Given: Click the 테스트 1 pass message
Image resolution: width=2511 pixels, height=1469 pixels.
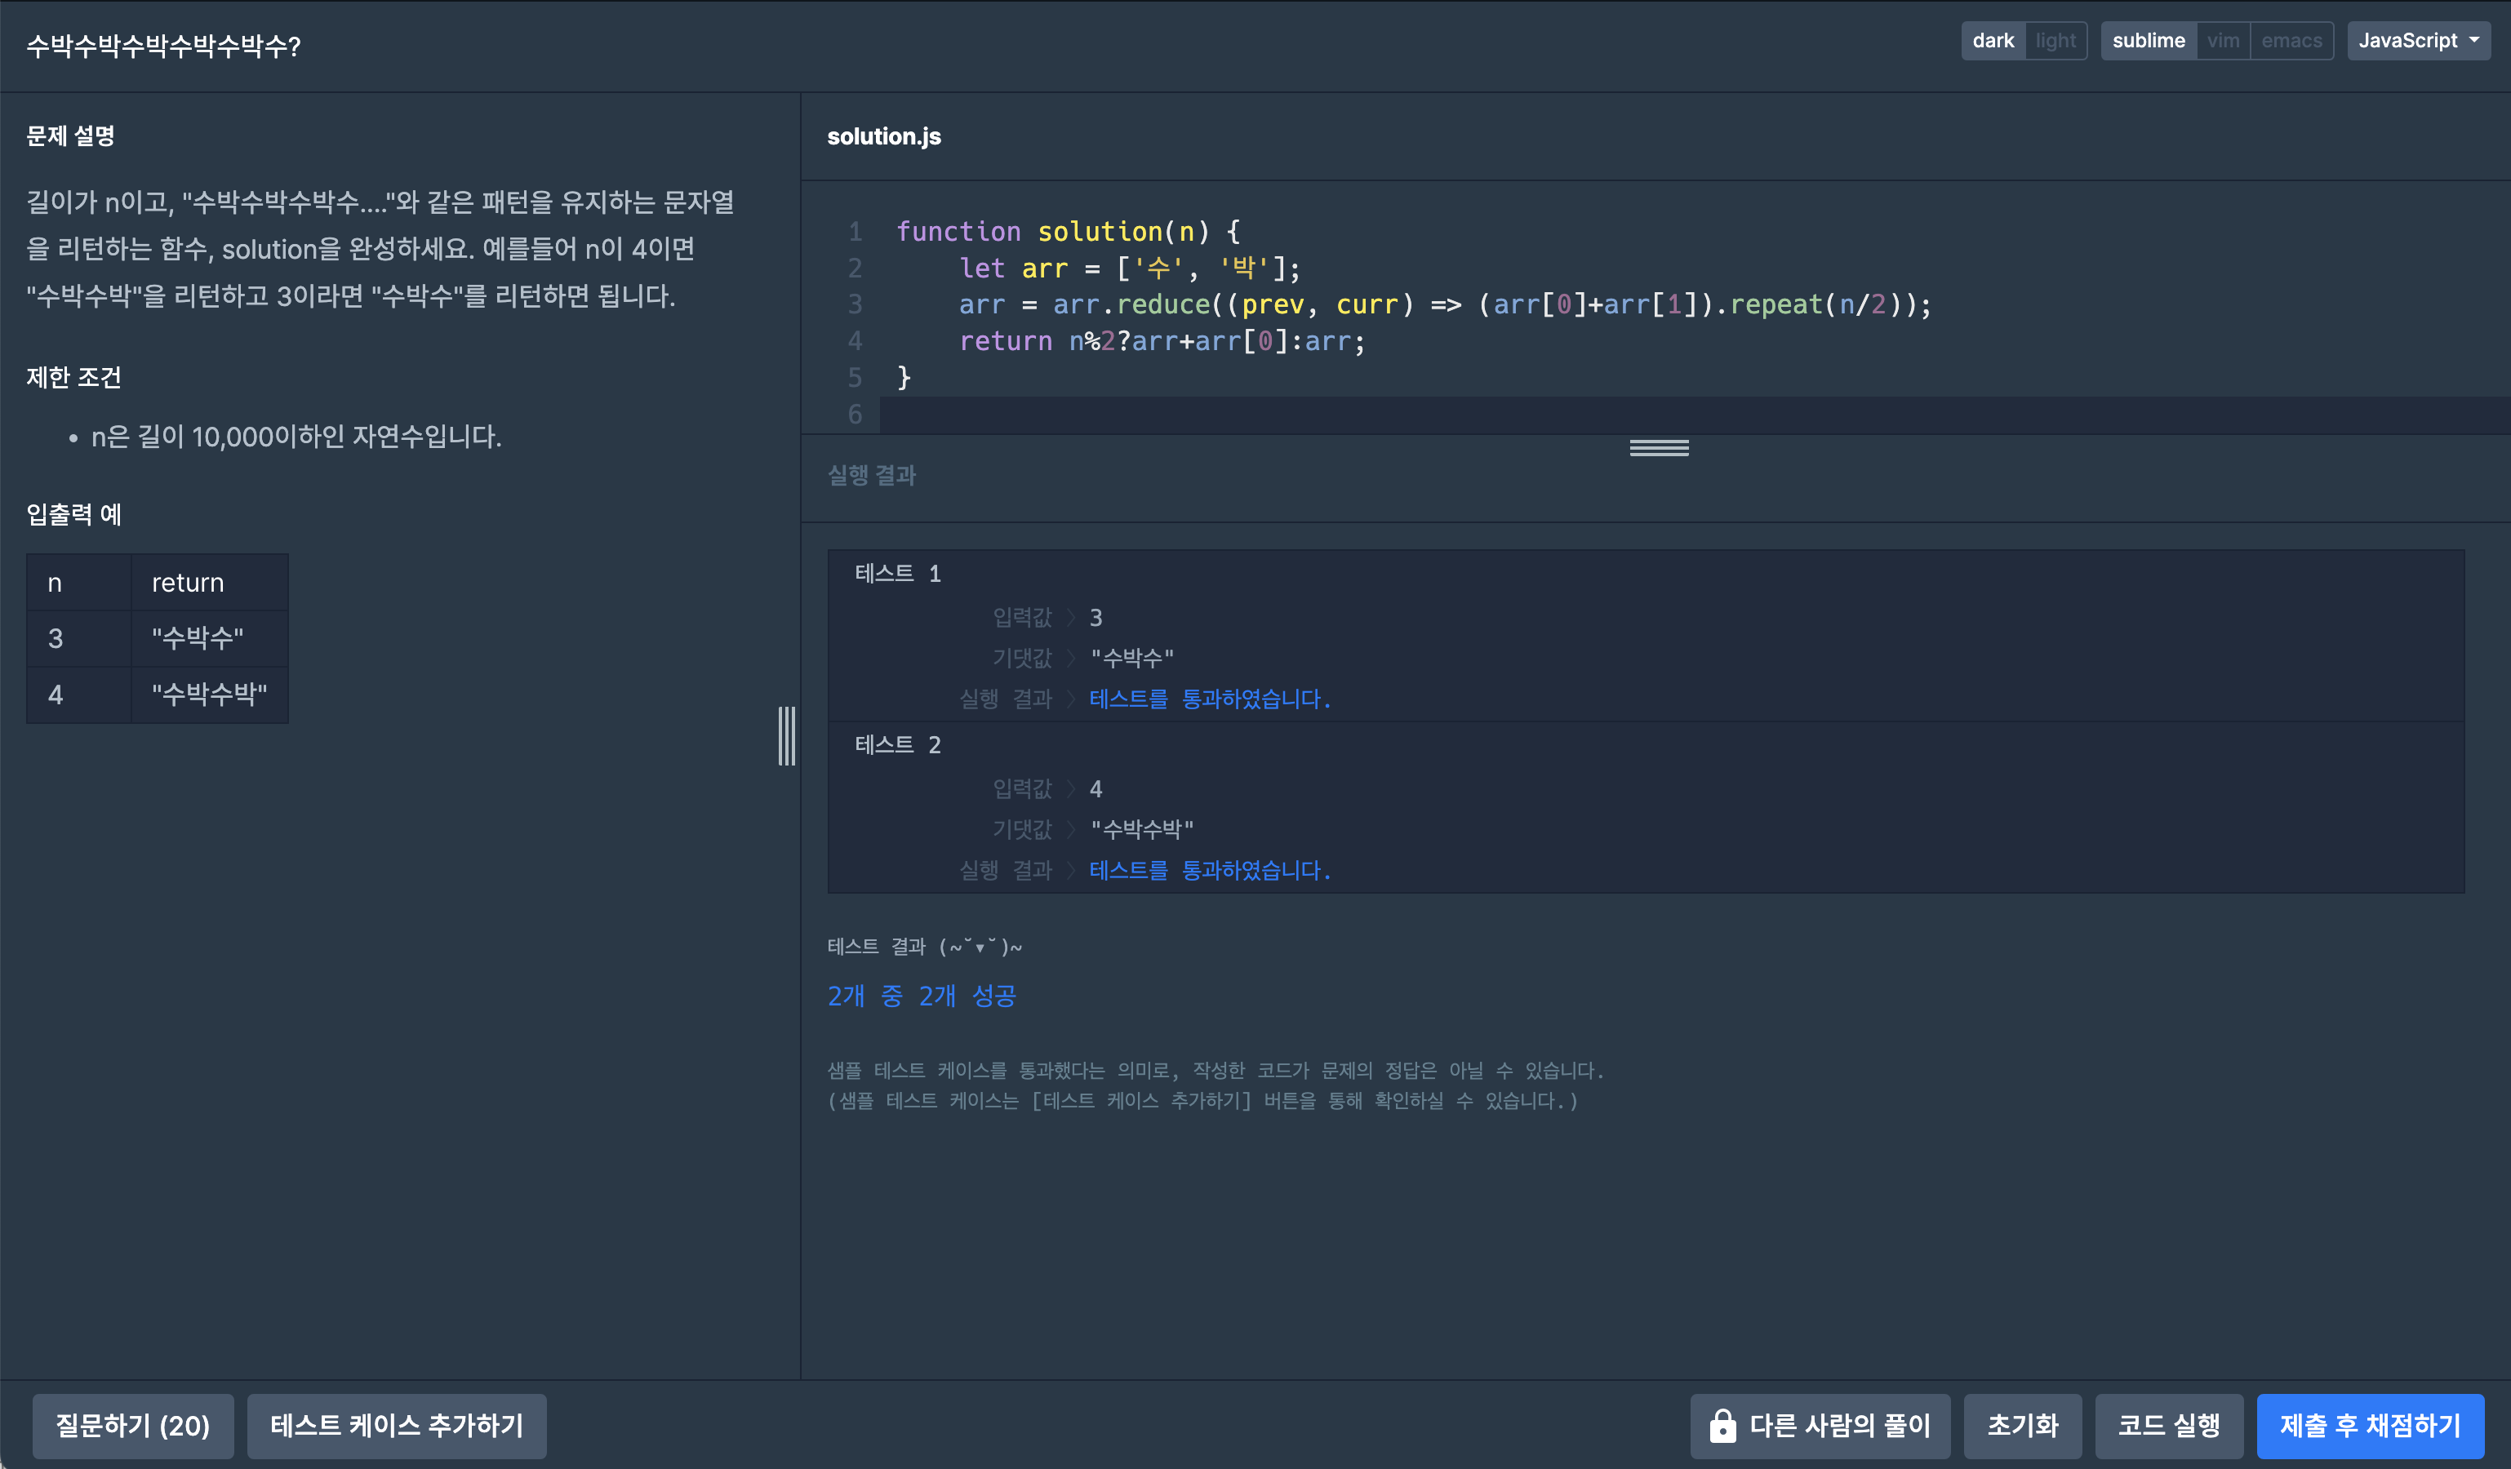Looking at the screenshot, I should tap(1210, 699).
